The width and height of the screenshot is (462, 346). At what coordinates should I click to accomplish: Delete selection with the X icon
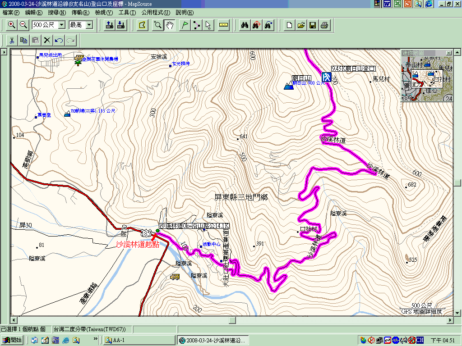point(47,40)
